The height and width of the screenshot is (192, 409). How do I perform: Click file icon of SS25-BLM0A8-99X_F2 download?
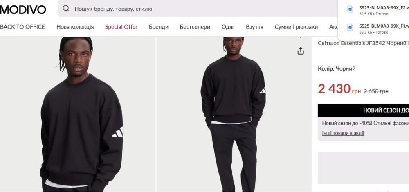(350, 9)
